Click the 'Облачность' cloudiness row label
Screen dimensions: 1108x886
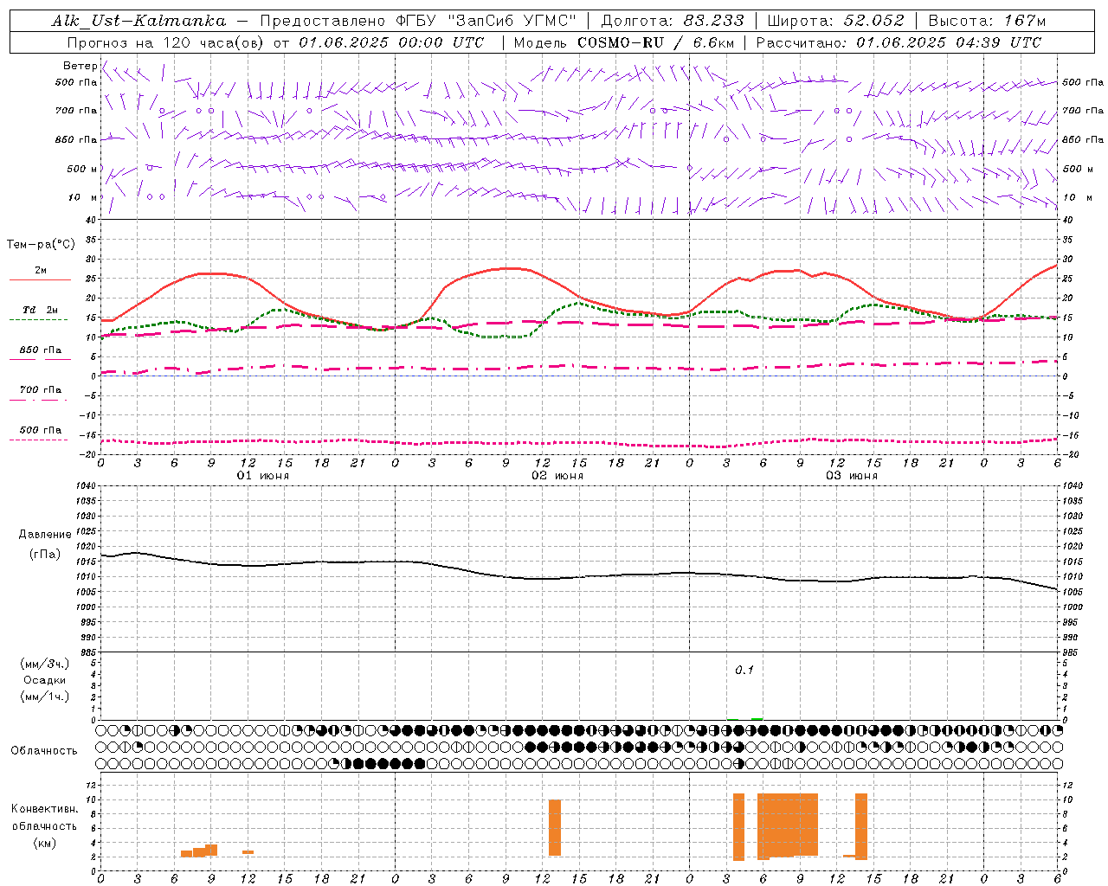point(44,751)
